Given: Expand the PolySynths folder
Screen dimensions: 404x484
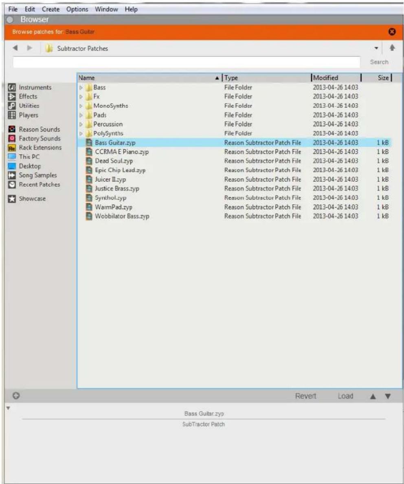Looking at the screenshot, I should click(81, 134).
